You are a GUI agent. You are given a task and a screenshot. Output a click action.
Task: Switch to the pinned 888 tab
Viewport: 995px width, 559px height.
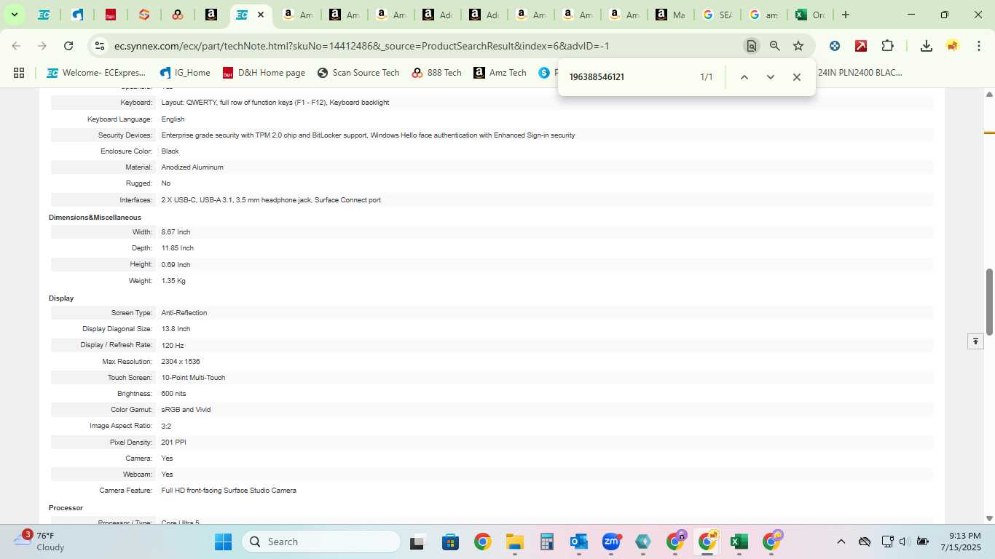tap(178, 15)
